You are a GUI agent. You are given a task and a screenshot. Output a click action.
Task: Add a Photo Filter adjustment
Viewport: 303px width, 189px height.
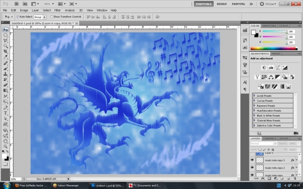[285, 77]
